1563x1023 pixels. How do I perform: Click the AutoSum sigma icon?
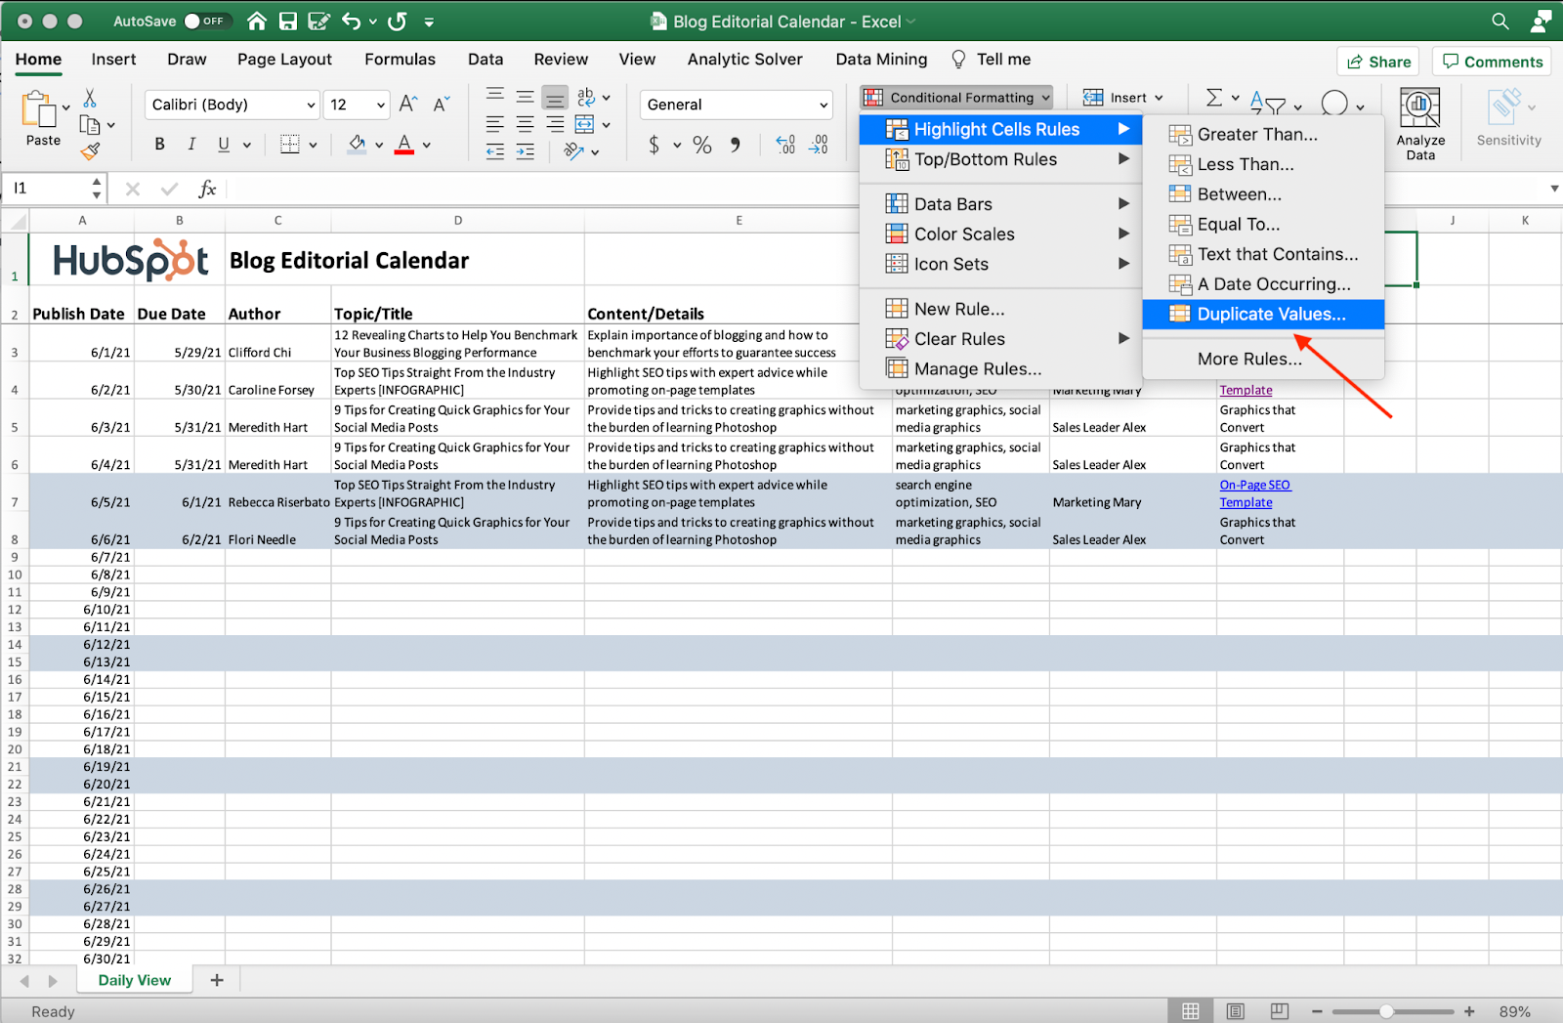tap(1213, 98)
